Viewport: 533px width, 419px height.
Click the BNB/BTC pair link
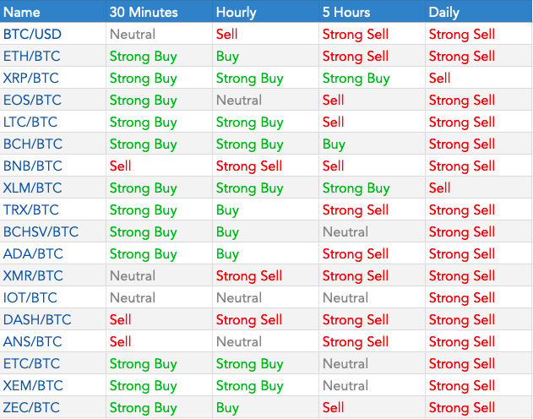32,166
